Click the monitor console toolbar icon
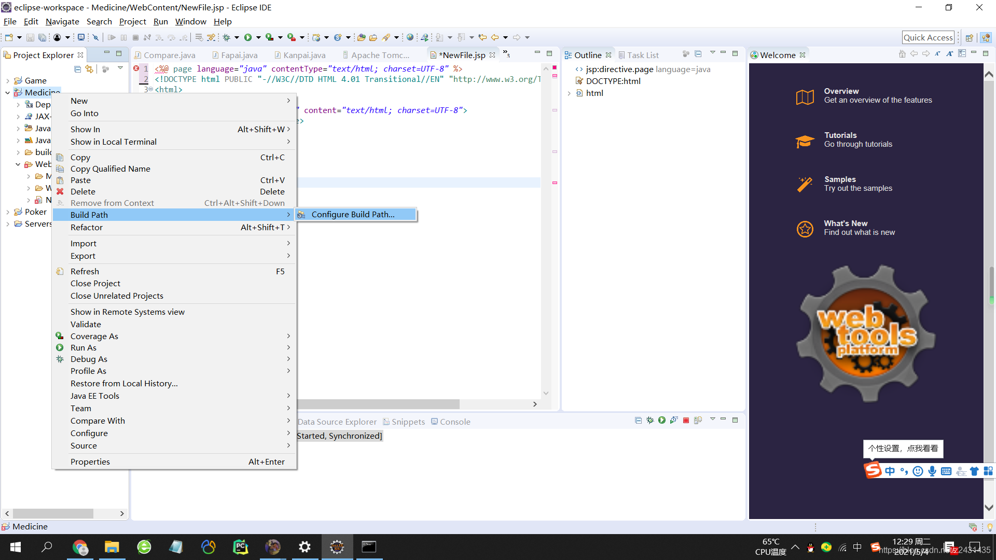This screenshot has height=560, width=996. (x=81, y=37)
